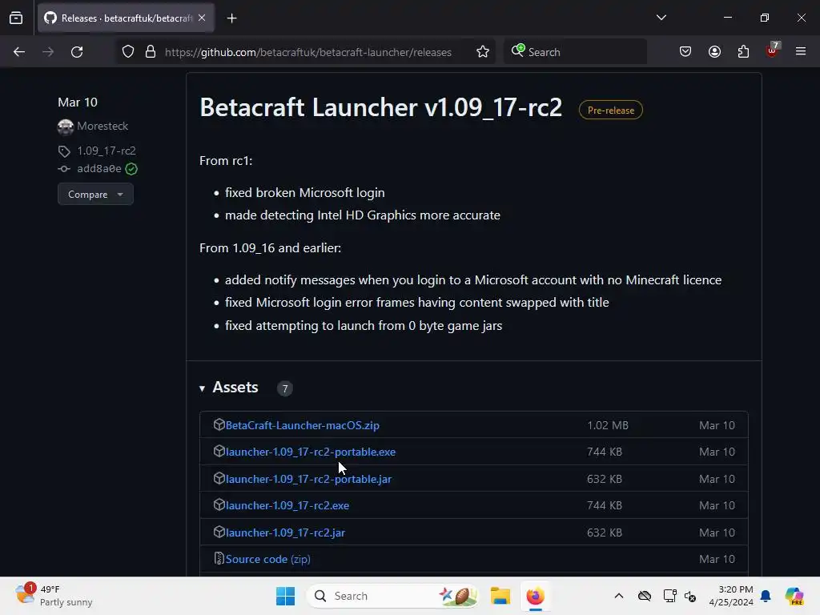This screenshot has height=615, width=820.
Task: Click the browser Search field
Action: [x=575, y=52]
